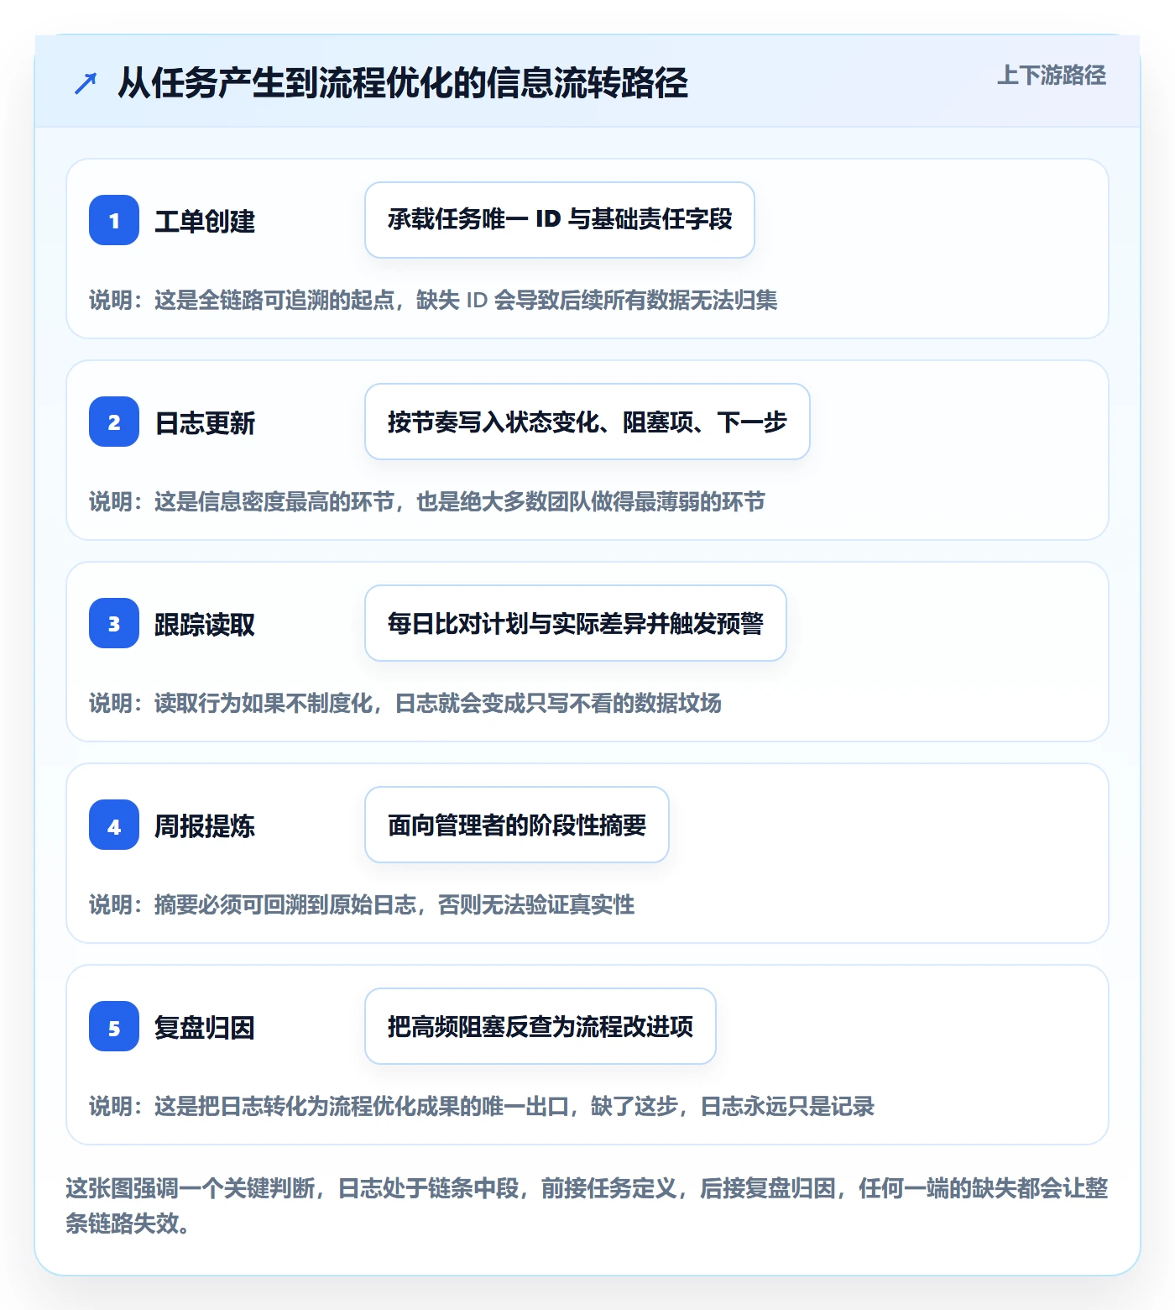Click step number badge 2
This screenshot has width=1175, height=1310.
pyautogui.click(x=114, y=422)
